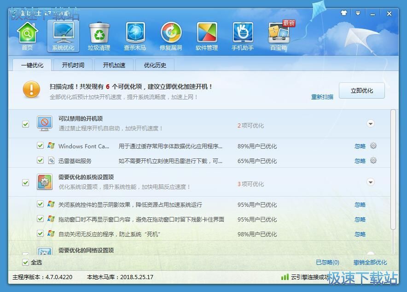The image size is (407, 292).
Task: Switch to the 一键优化 tab
Action: pos(32,65)
